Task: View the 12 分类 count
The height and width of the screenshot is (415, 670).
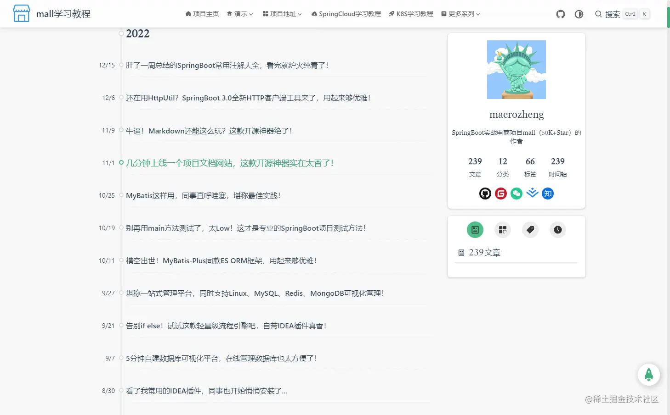Action: 503,167
